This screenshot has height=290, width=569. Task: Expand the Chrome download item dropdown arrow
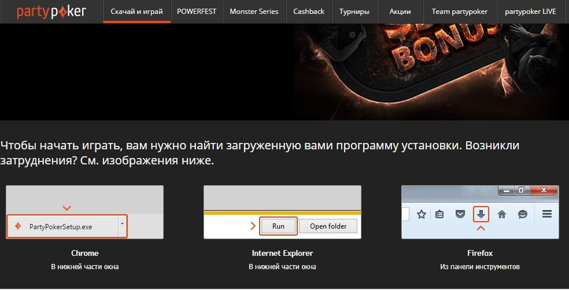[122, 224]
